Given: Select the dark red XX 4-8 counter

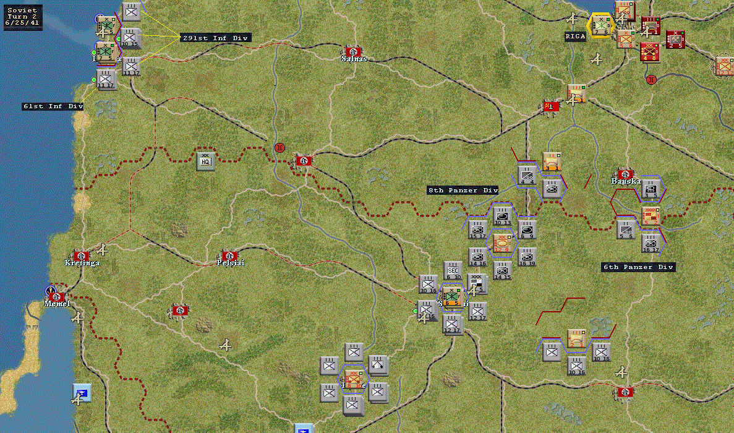Looking at the screenshot, I should coord(649,52).
